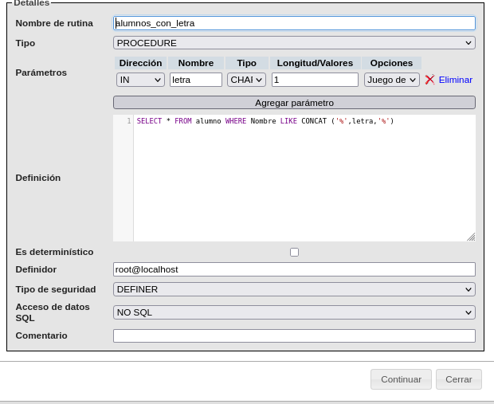This screenshot has width=494, height=404.
Task: Open the Juego de caracteres options dropdown
Action: coord(391,80)
